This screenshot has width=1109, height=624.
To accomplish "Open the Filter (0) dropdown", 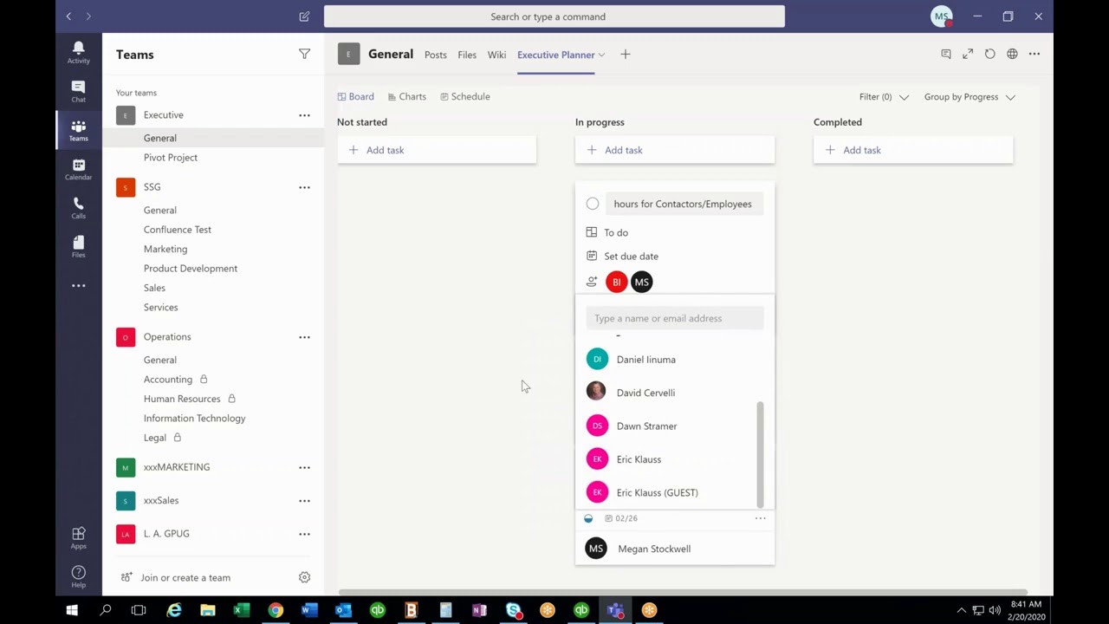I will click(x=884, y=97).
